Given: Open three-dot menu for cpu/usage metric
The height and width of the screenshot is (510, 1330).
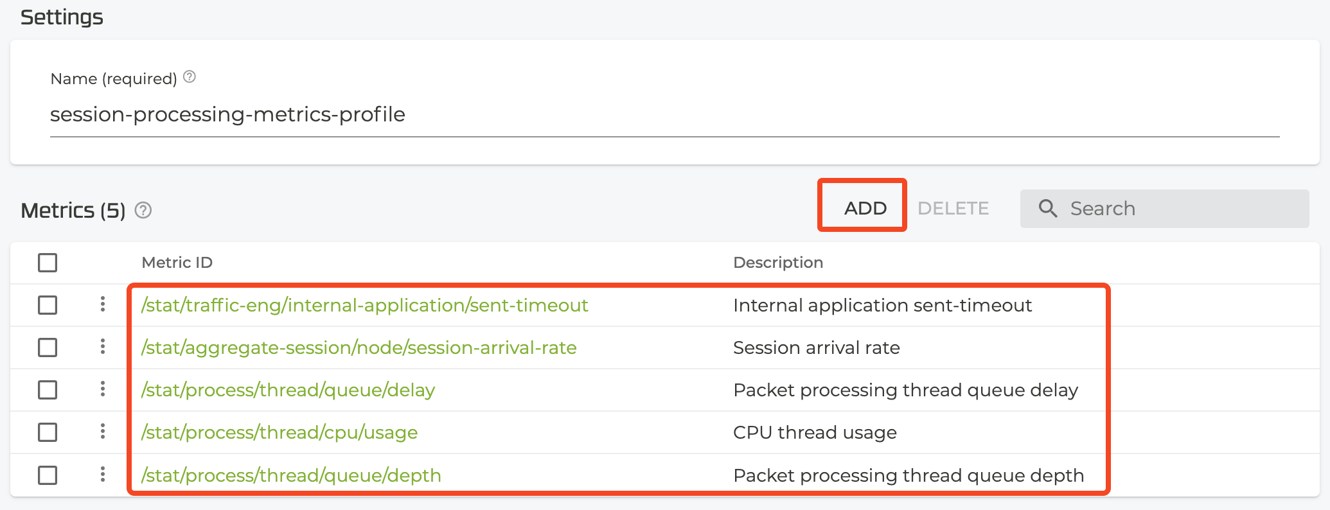Looking at the screenshot, I should pos(103,432).
